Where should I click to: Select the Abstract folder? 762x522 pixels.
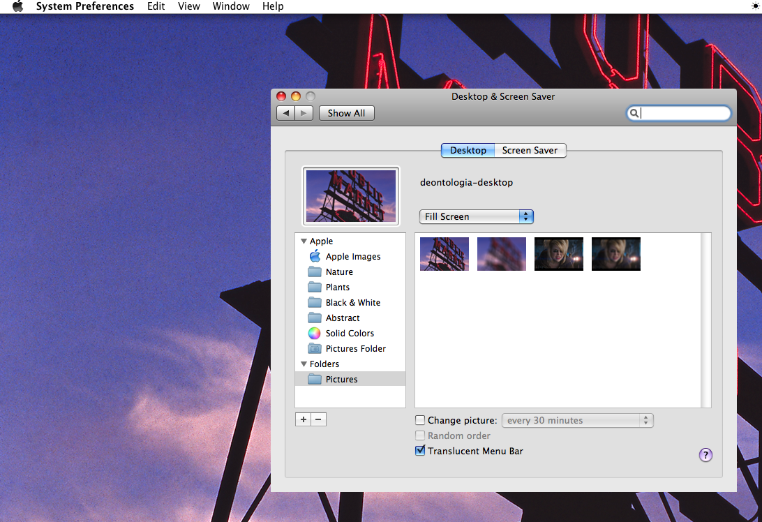click(350, 318)
